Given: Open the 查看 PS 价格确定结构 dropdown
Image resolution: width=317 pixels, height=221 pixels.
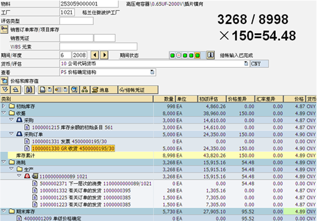Looking at the screenshot, I should 152,72.
